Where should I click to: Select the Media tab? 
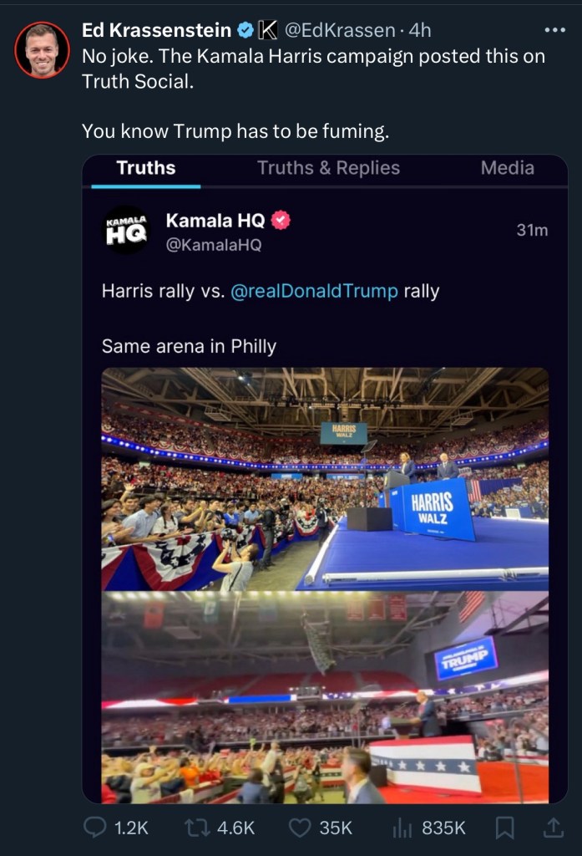(507, 168)
